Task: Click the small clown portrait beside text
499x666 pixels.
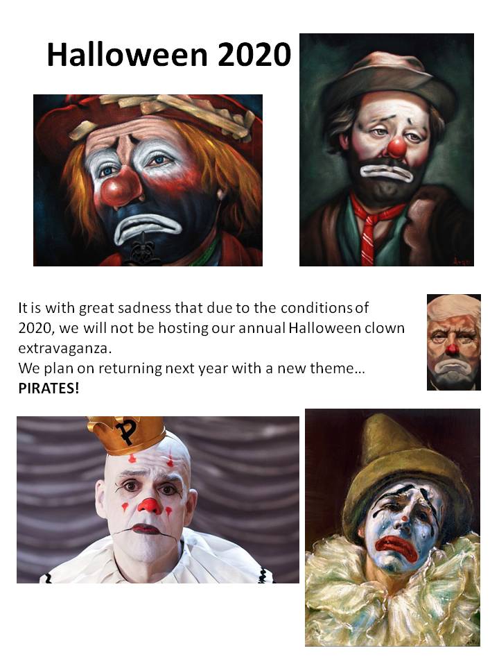Action: click(x=453, y=342)
